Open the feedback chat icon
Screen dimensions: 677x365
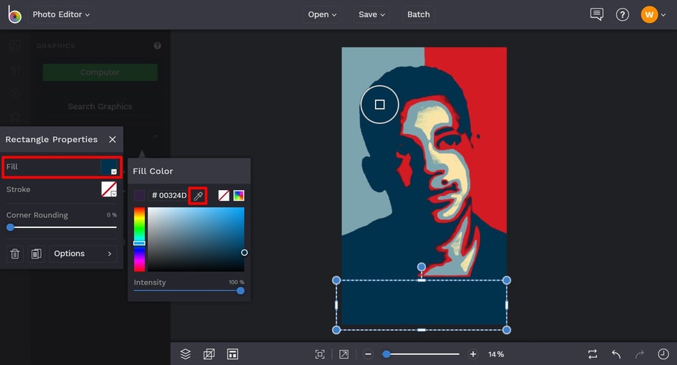(x=596, y=14)
